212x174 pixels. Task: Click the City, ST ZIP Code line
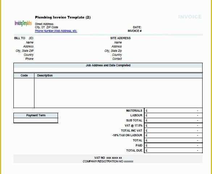(46, 27)
